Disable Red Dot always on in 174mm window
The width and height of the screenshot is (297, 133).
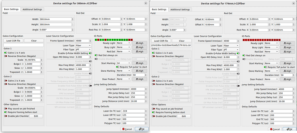point(244,55)
